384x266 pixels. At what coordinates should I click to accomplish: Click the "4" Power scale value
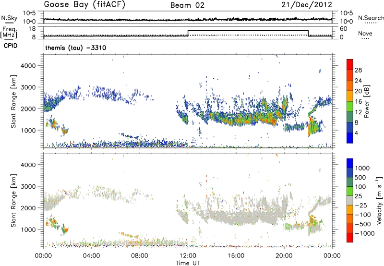[357, 133]
